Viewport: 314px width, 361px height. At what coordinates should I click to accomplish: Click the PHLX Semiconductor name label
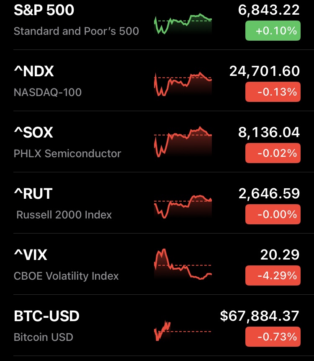(67, 153)
